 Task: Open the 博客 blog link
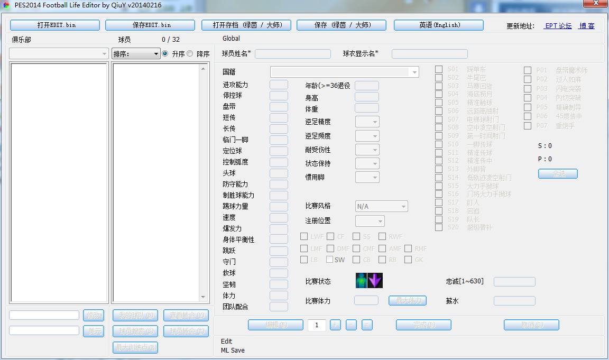[586, 25]
